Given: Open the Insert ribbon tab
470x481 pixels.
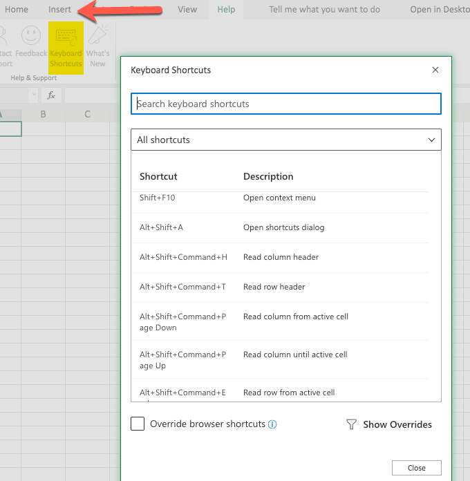Looking at the screenshot, I should pyautogui.click(x=59, y=10).
